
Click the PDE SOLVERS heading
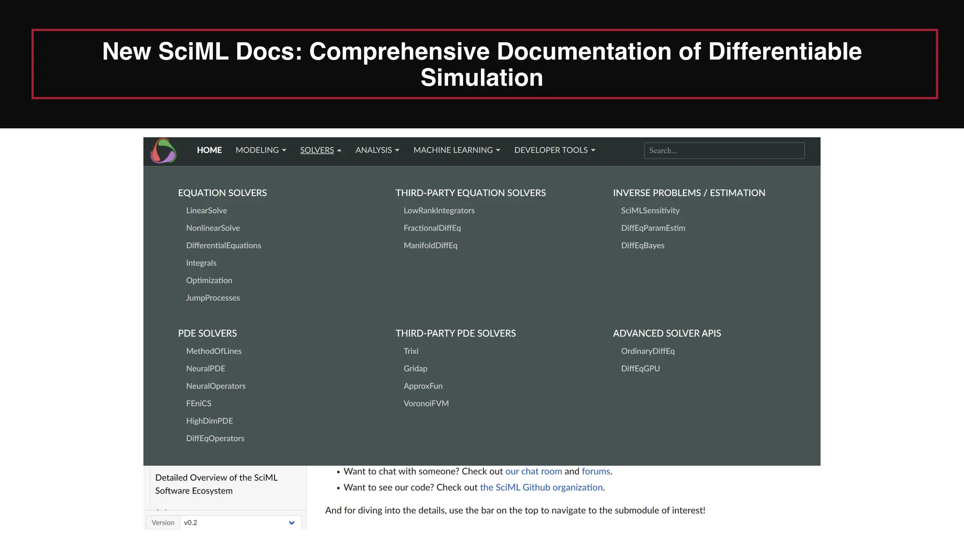click(x=207, y=333)
